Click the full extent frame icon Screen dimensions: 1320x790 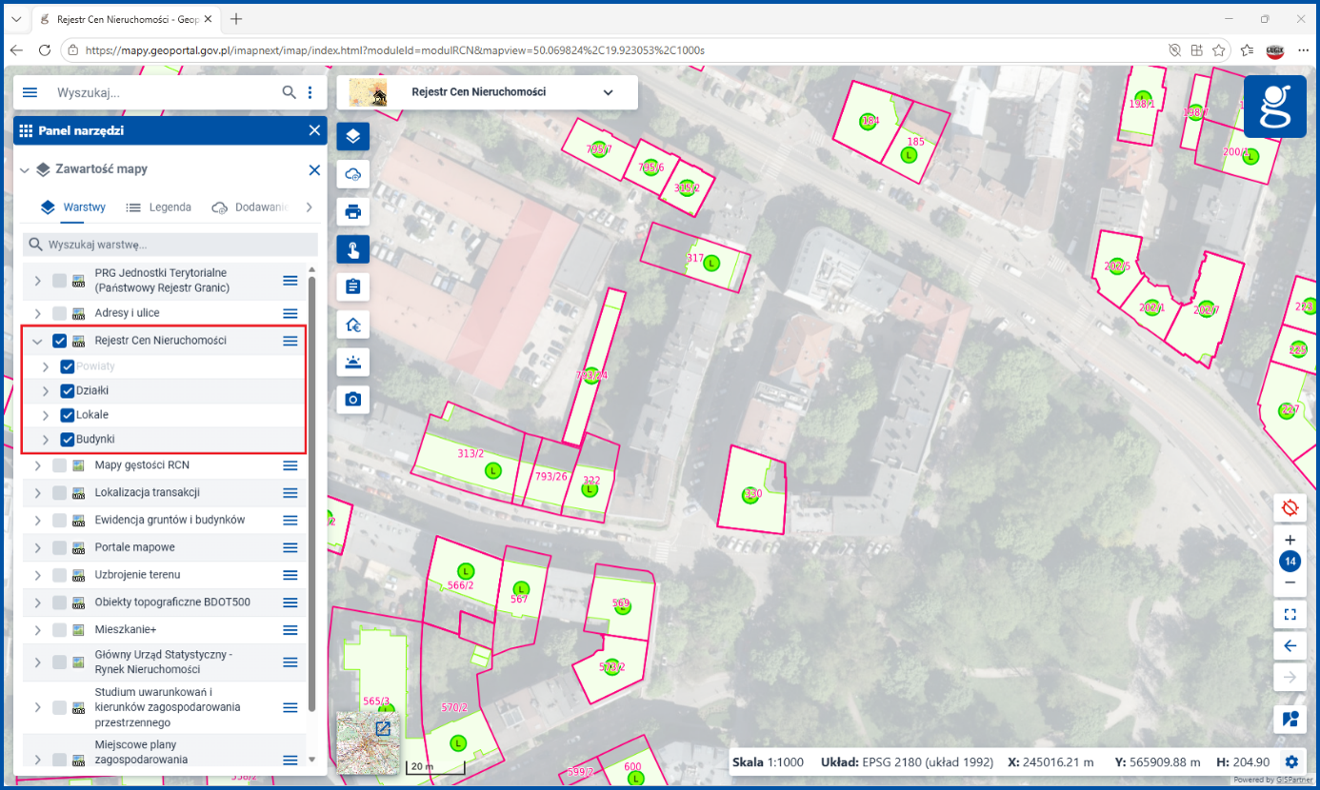point(1290,615)
